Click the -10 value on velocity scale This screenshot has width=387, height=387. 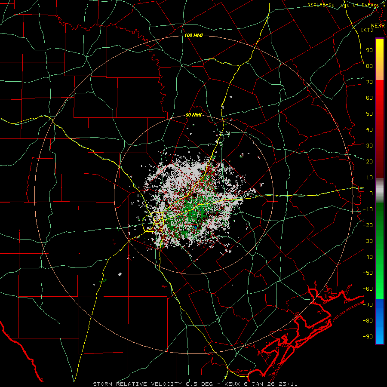368,209
